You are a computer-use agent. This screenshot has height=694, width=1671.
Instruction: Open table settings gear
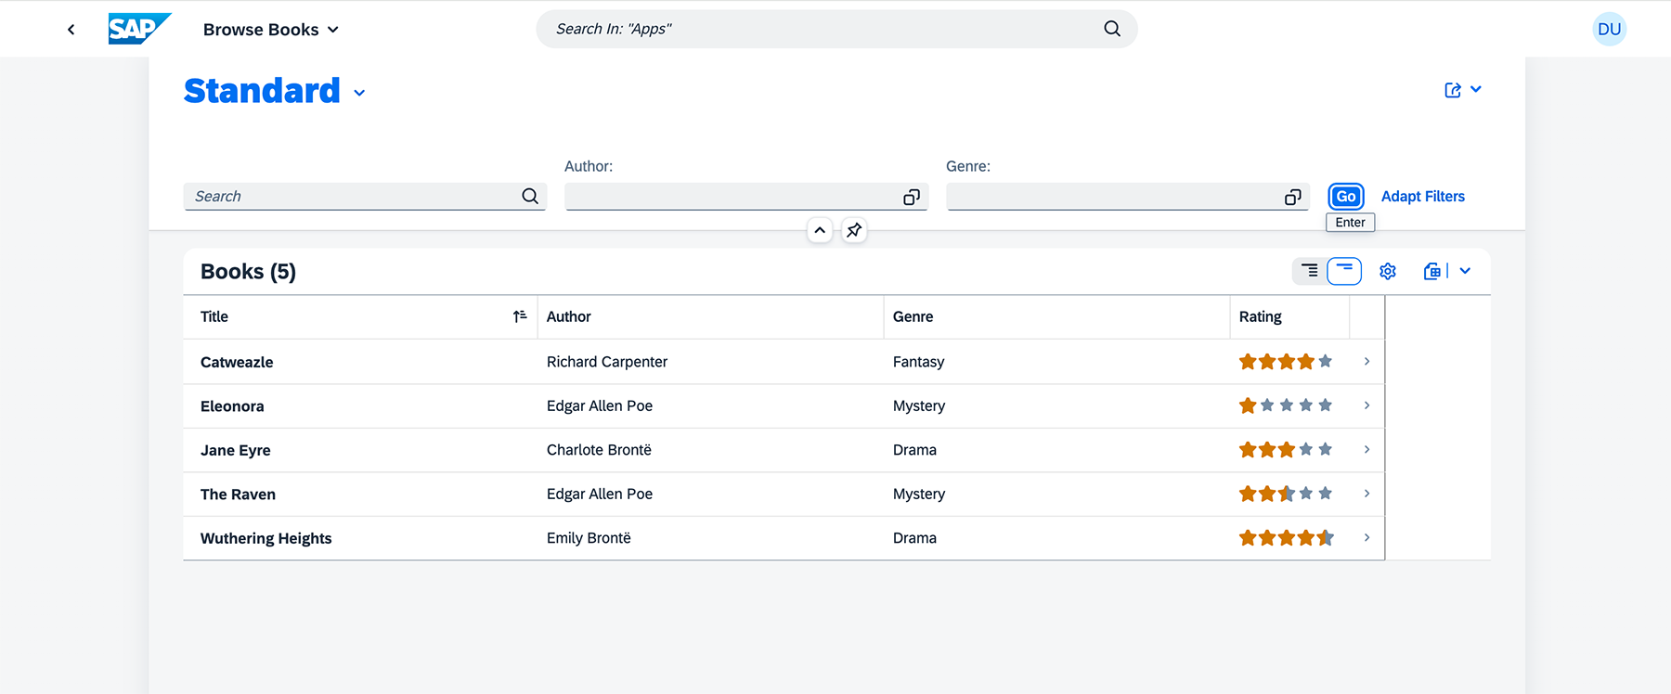coord(1388,271)
